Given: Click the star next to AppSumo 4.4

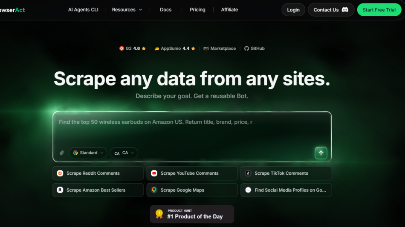Looking at the screenshot, I should point(193,48).
